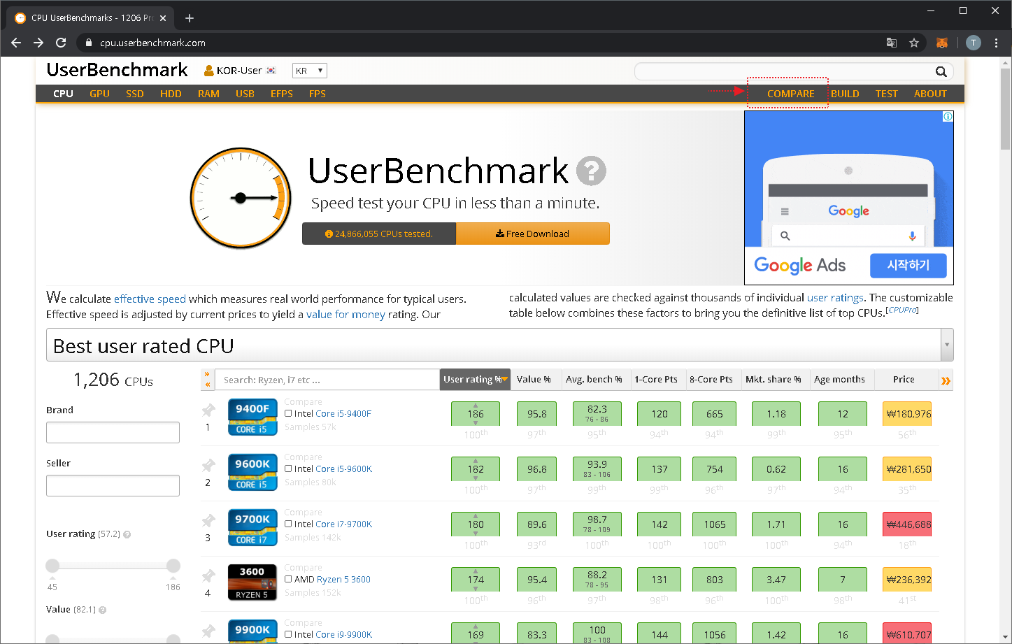Follow the effective speed link
Screen dimensions: 1012x644
coord(150,299)
